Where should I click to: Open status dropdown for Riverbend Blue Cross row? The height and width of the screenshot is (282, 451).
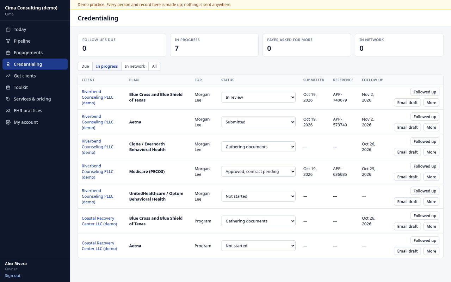click(258, 97)
